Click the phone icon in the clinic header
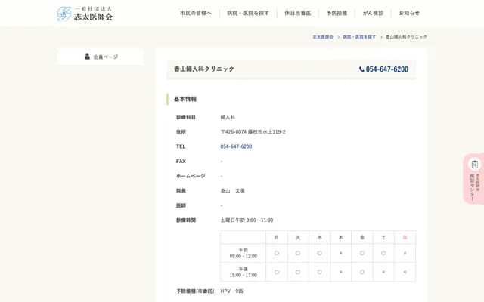484x302 pixels. (361, 69)
